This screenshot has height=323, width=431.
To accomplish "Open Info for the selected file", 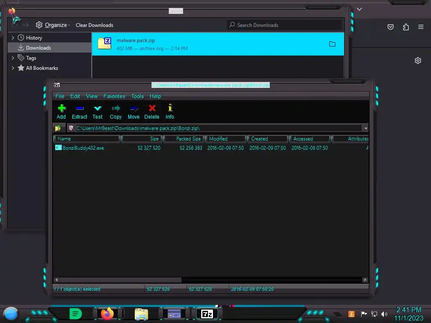I will pos(170,111).
